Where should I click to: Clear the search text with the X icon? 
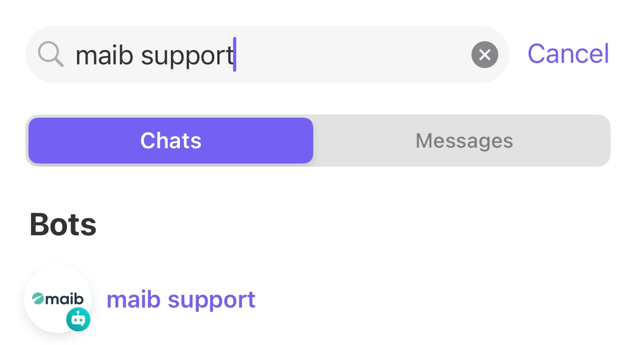click(485, 54)
